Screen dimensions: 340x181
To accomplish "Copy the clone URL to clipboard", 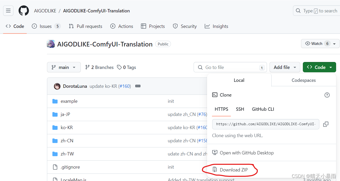I will [326, 124].
